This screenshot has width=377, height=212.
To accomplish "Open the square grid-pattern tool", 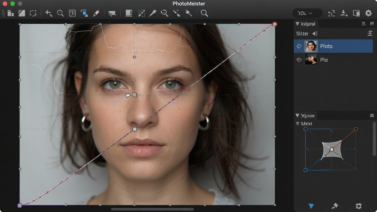I will point(73,13).
